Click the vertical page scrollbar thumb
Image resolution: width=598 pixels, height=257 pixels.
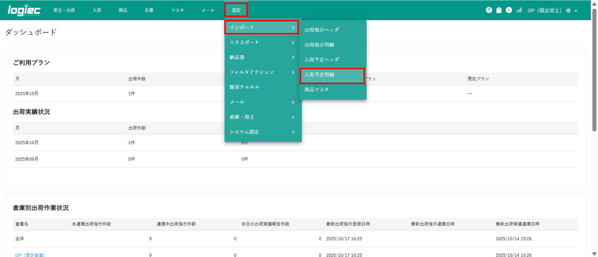(594, 70)
